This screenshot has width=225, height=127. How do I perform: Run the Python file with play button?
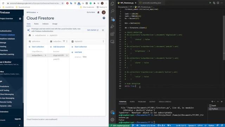(210, 3)
